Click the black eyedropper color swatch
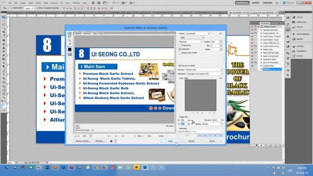Screen dimensions: 313x176 69,49
